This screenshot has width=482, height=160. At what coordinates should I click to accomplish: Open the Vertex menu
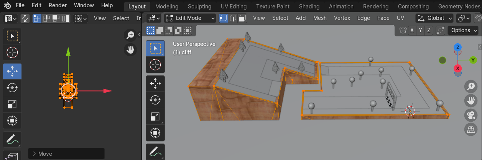pyautogui.click(x=342, y=18)
